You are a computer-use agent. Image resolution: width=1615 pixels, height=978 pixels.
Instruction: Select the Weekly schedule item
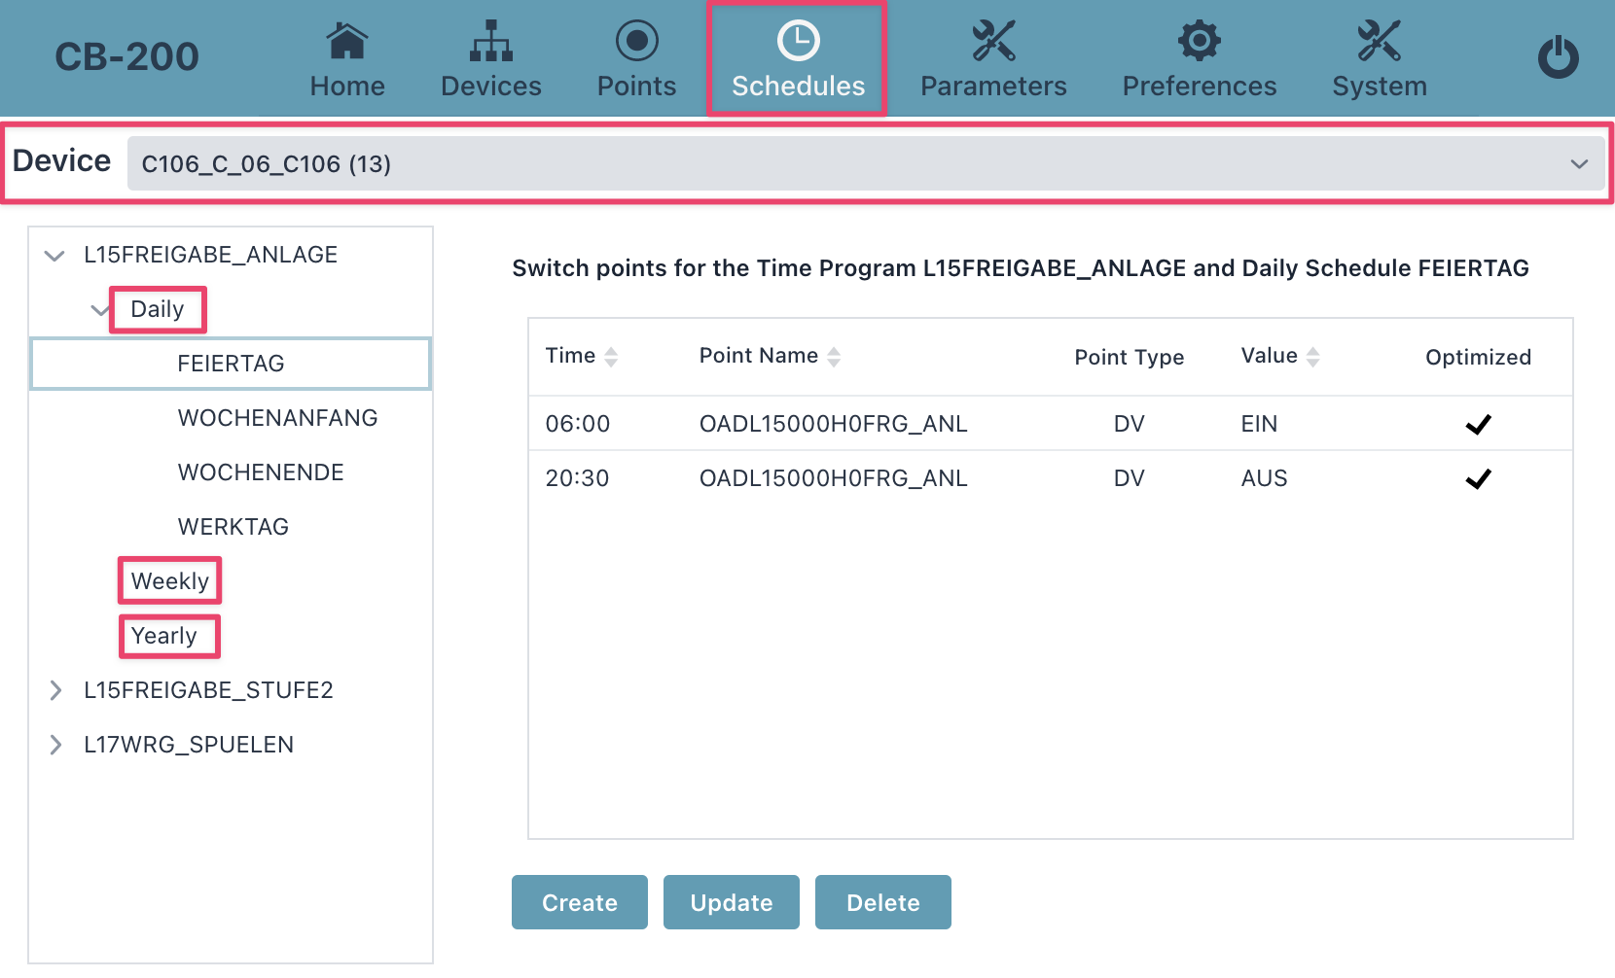point(170,581)
